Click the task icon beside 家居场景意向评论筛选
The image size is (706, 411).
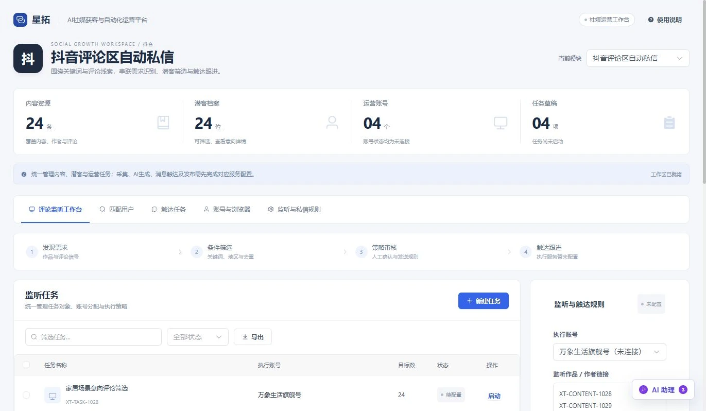click(53, 395)
